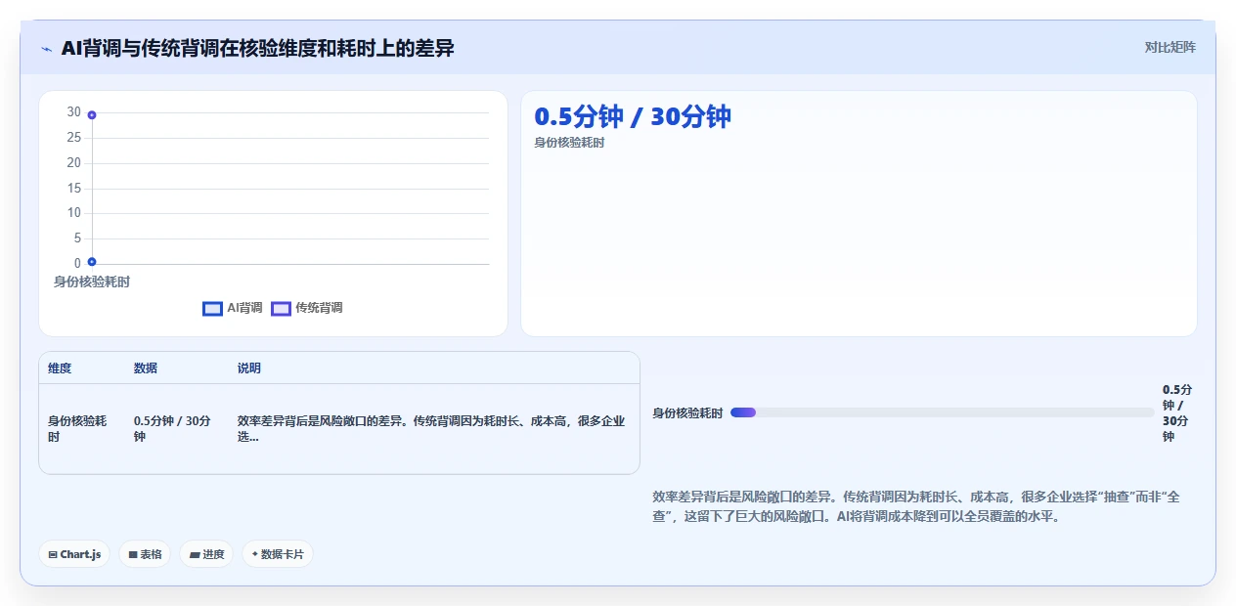Click the AI背调 data point near 0

(92, 261)
